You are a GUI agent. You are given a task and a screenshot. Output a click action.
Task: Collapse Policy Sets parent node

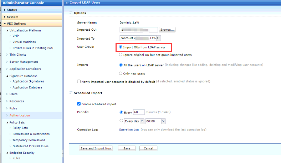pyautogui.click(x=7, y=123)
